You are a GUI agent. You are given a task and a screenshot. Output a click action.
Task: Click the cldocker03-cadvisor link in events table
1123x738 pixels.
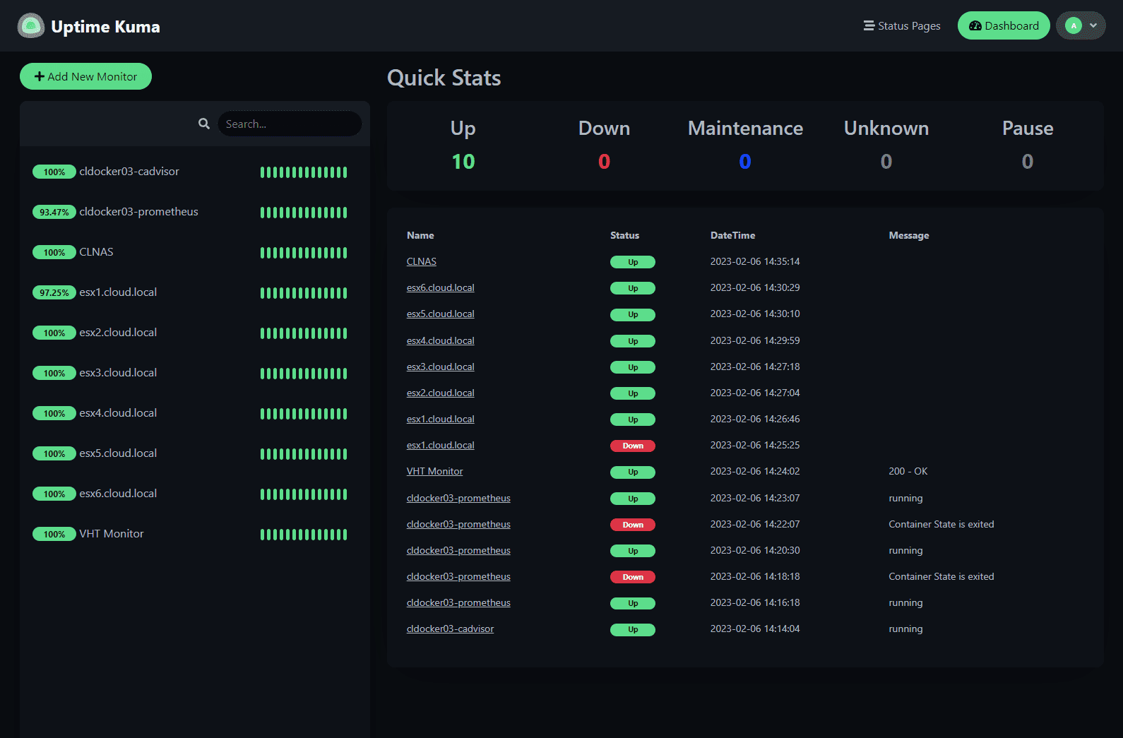[x=450, y=629]
